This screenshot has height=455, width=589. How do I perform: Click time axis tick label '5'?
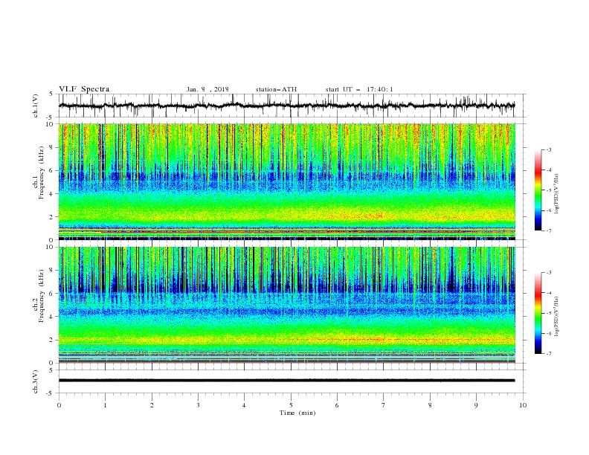tap(291, 405)
